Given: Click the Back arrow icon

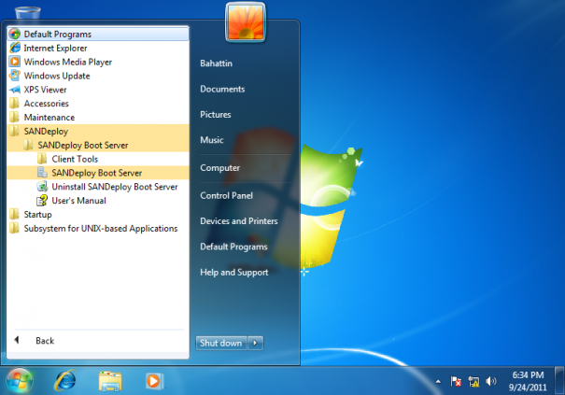Looking at the screenshot, I should click(17, 340).
